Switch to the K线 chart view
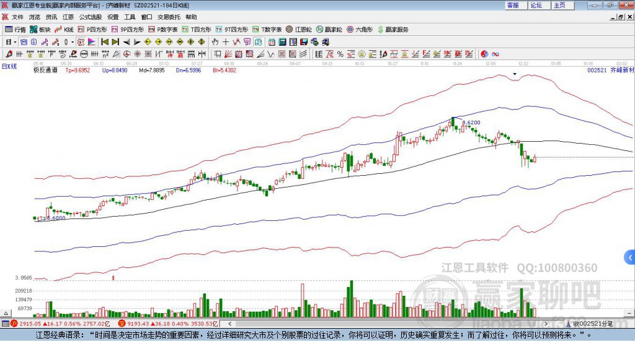 click(64, 30)
